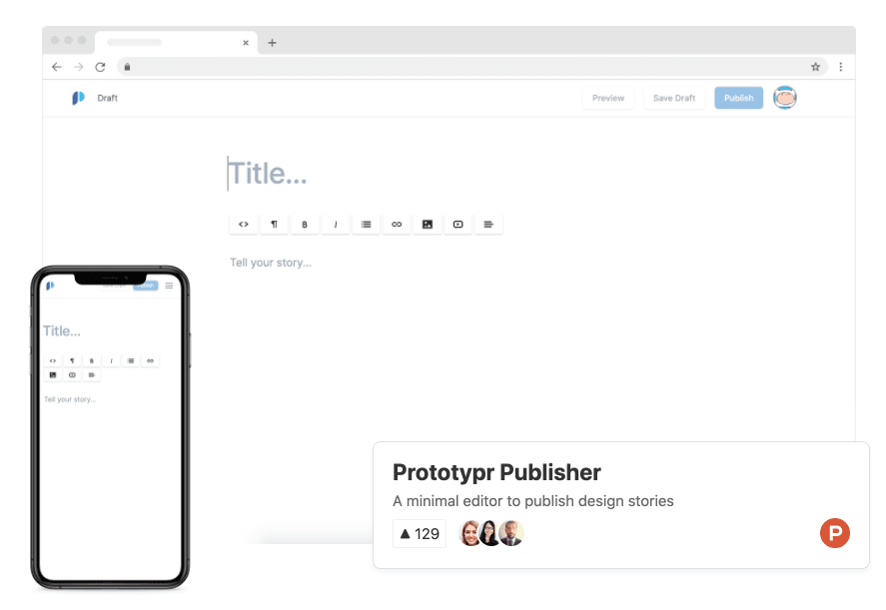Select paragraph formatting icon in desktop toolbar
The width and height of the screenshot is (886, 610).
pos(274,225)
